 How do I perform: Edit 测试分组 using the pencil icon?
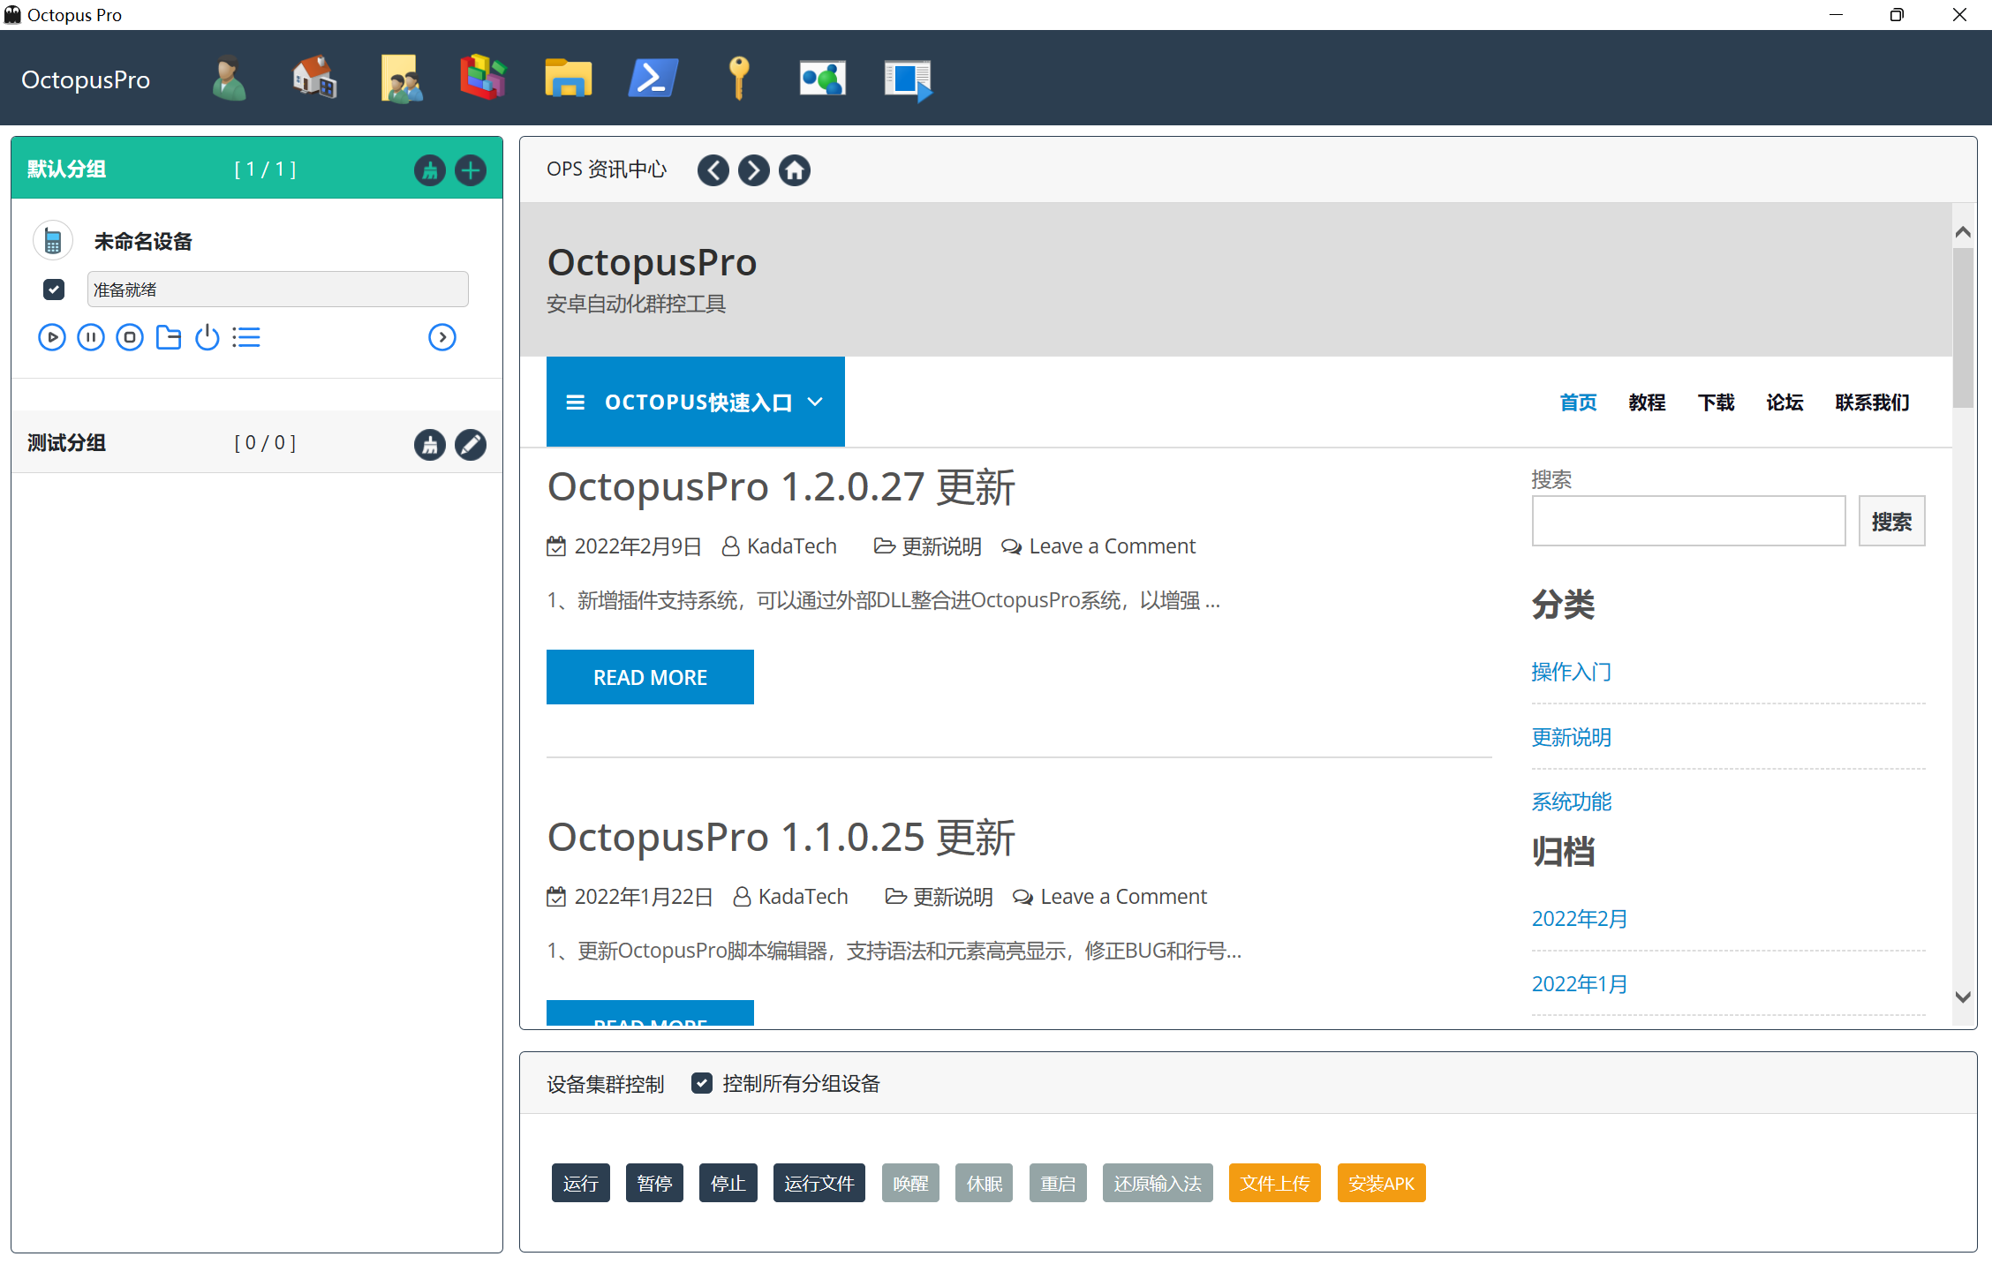tap(471, 444)
